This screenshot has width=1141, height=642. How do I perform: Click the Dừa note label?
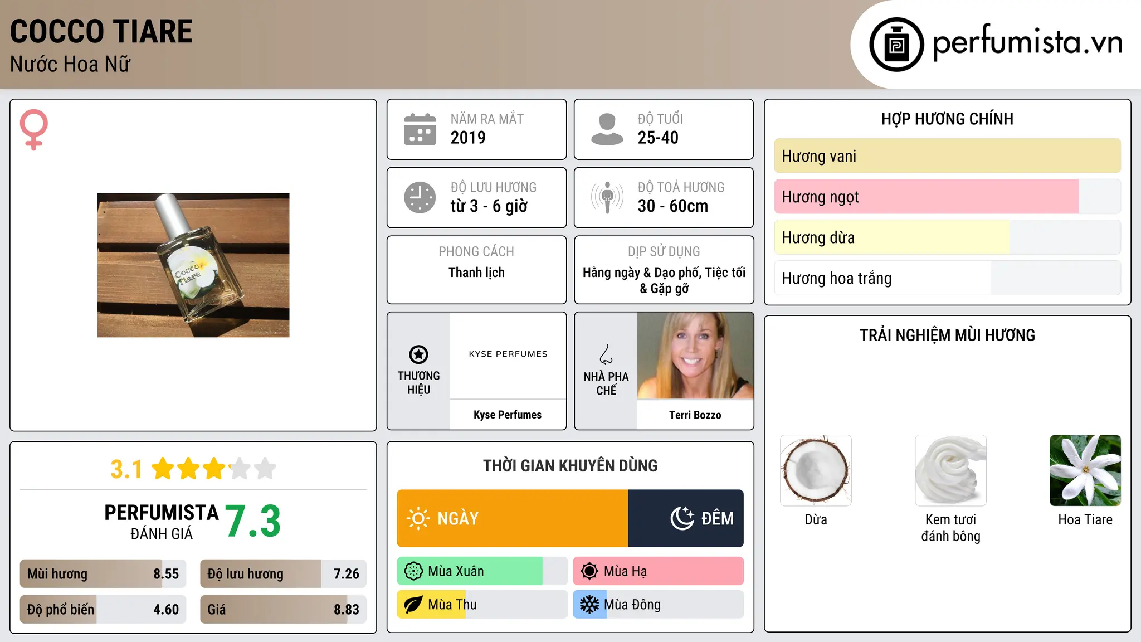816,519
